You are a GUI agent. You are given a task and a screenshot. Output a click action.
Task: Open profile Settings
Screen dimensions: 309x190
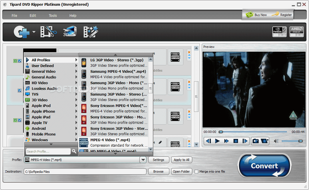pyautogui.click(x=159, y=160)
